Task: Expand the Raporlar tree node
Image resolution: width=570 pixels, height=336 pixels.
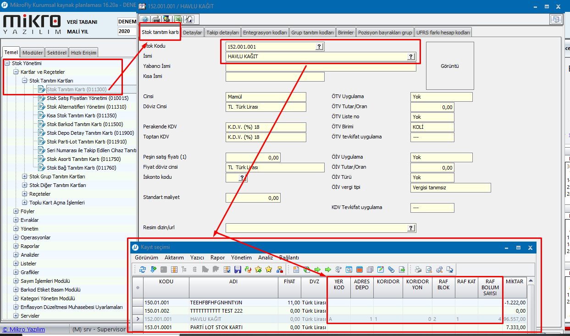Action: pyautogui.click(x=16, y=246)
